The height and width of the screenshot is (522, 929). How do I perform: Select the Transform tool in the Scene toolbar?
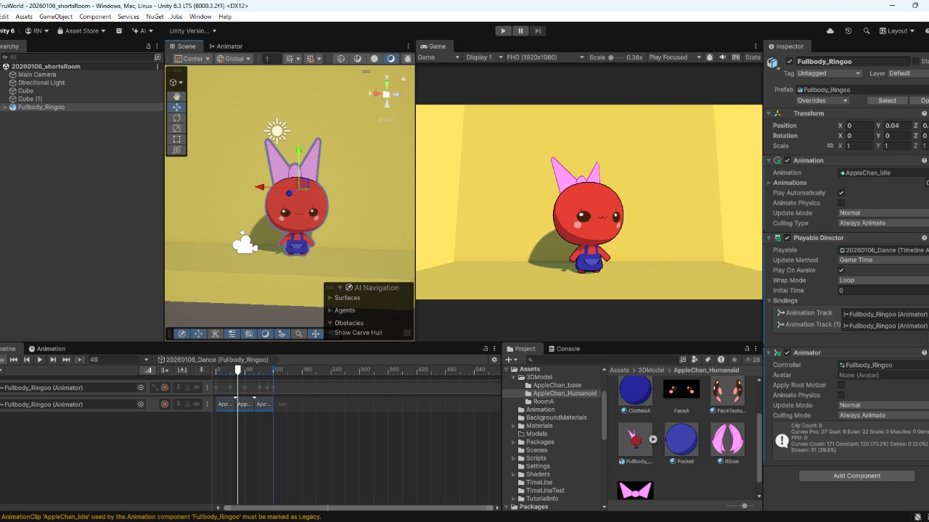coord(176,150)
